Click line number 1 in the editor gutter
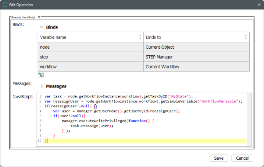The width and height of the screenshot is (264, 167). pos(40,97)
